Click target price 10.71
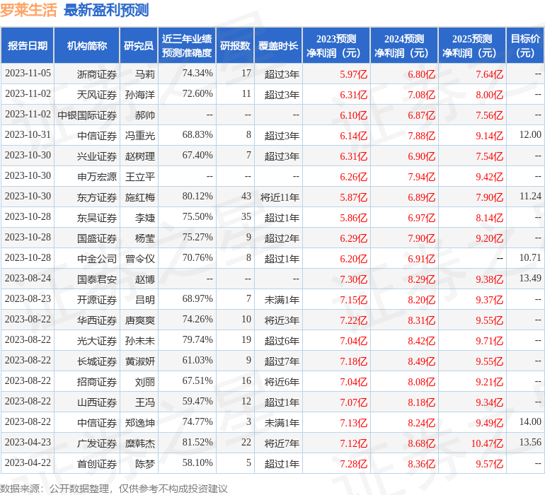This screenshot has width=545, height=495. [530, 257]
